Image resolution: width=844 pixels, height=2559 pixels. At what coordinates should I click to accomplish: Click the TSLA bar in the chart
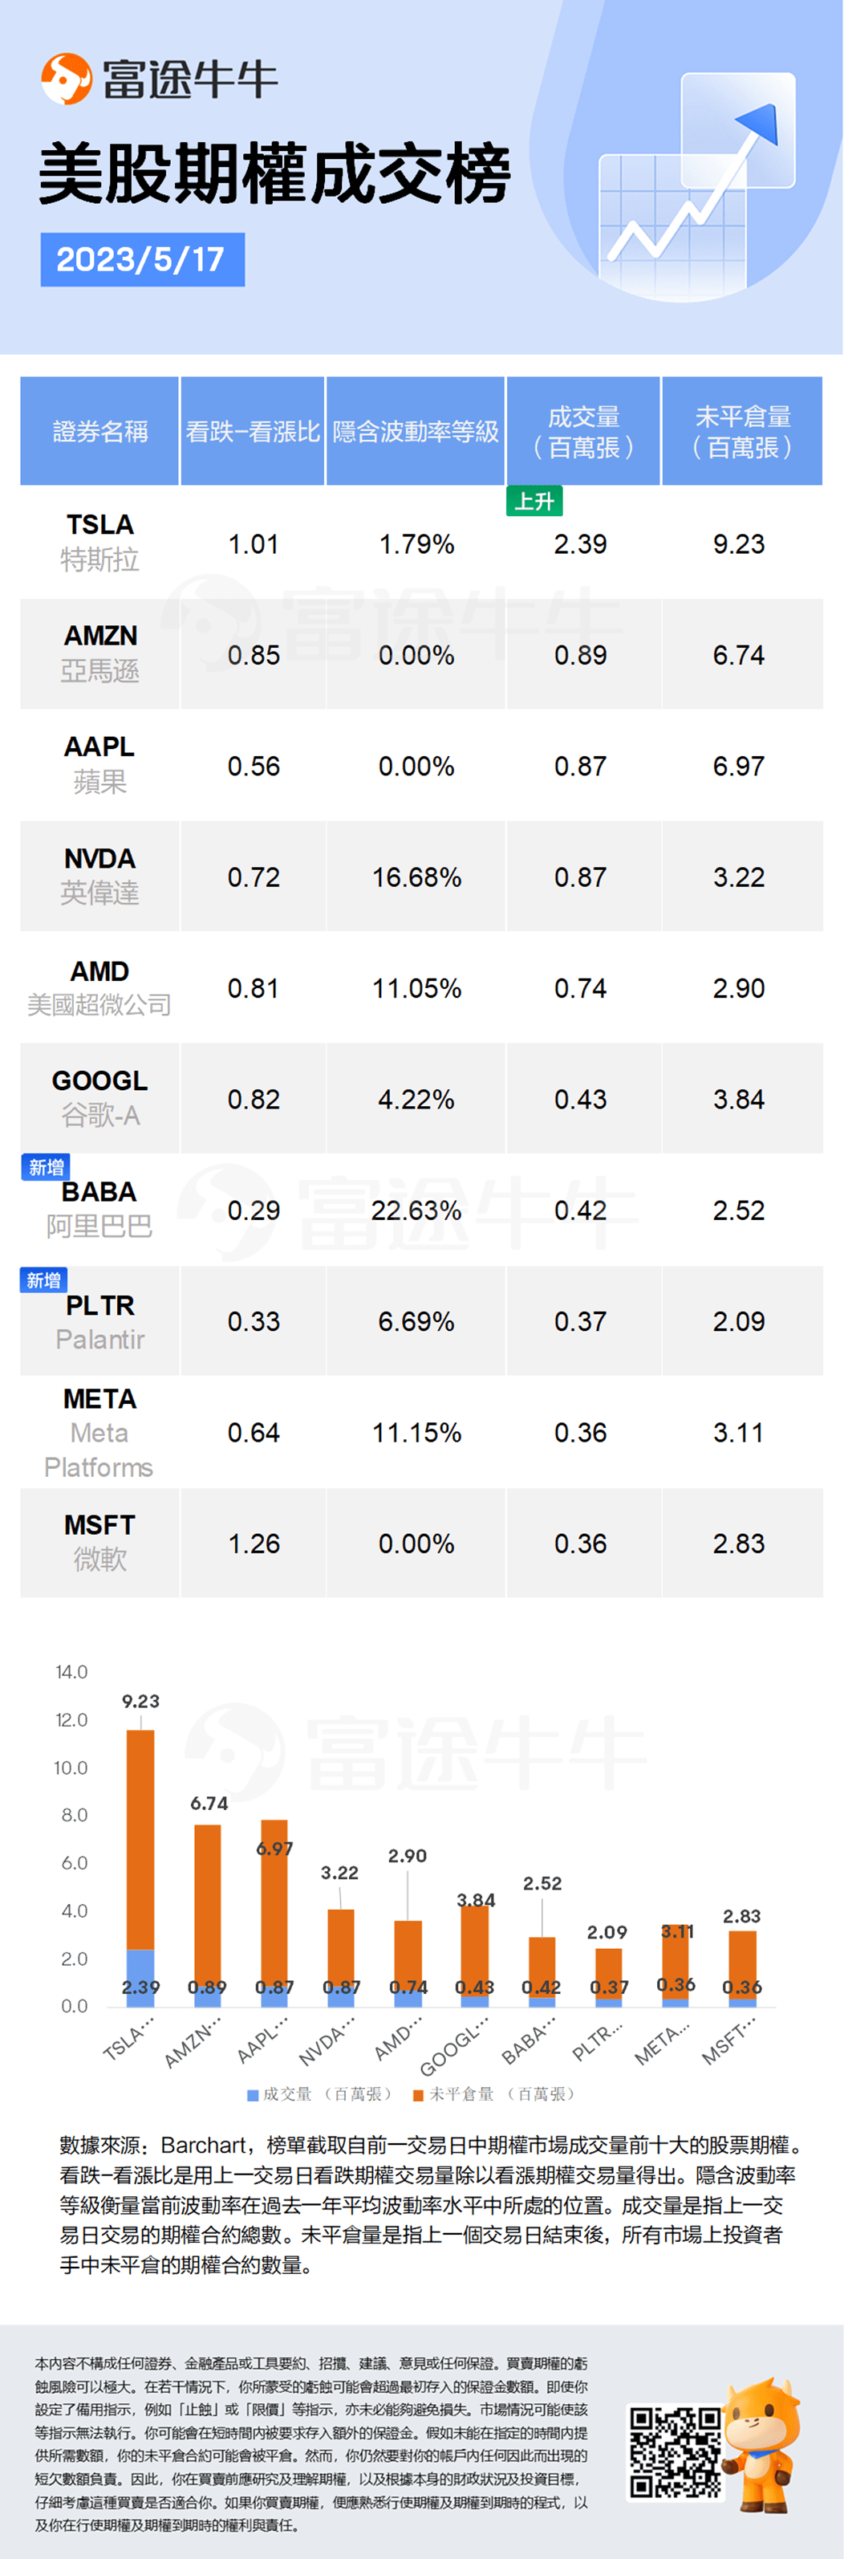[140, 1868]
